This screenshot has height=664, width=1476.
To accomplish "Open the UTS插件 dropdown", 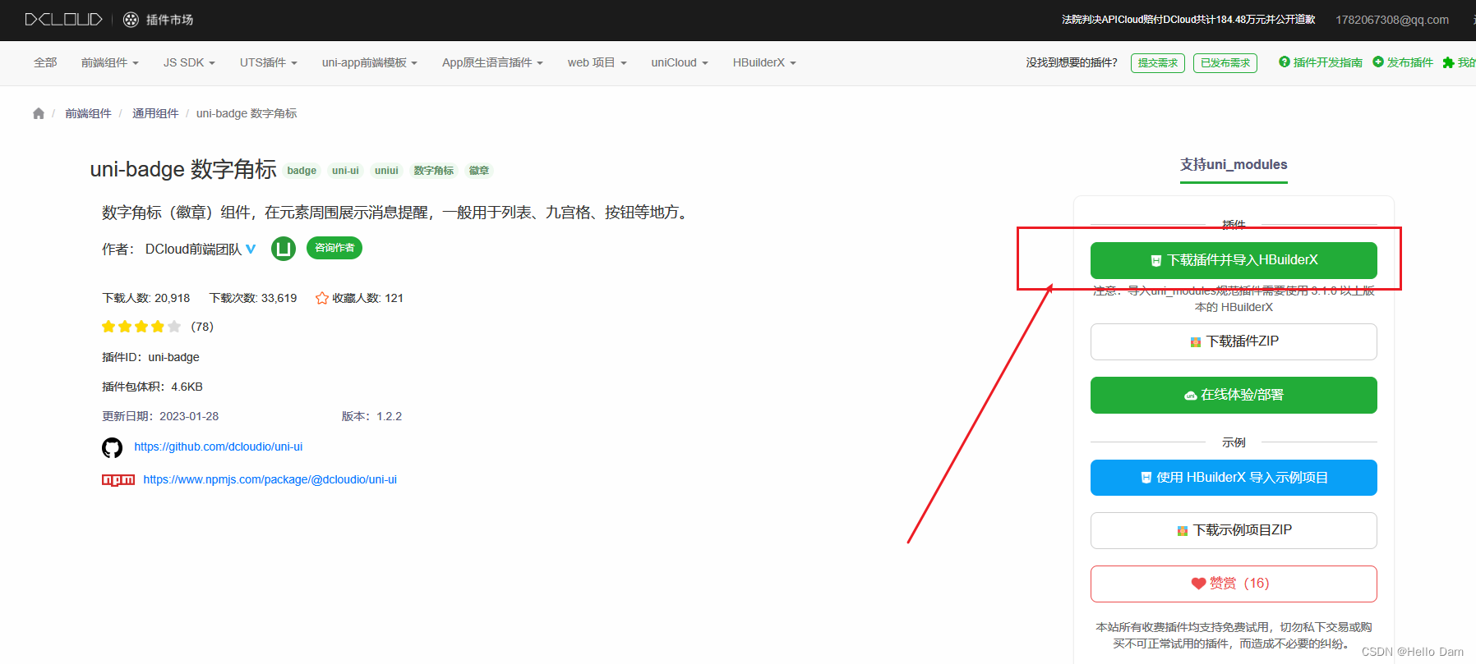I will [269, 62].
